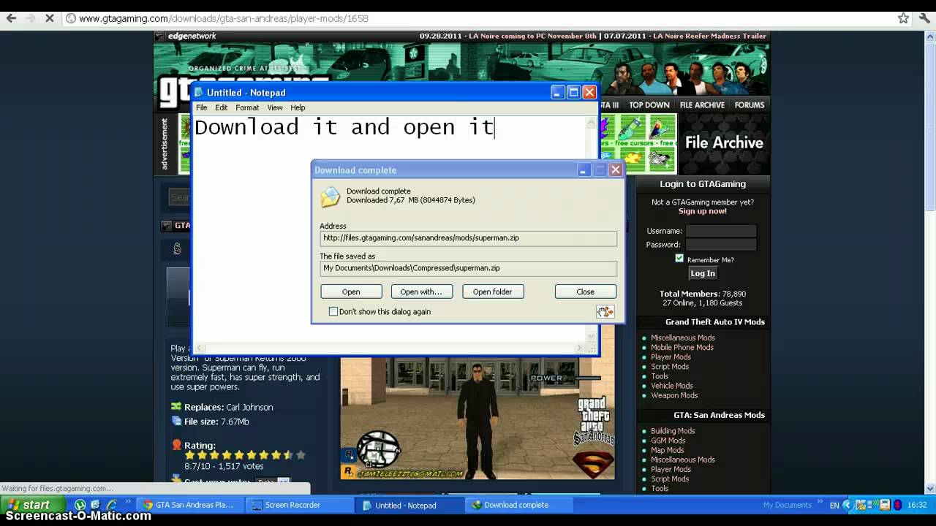The width and height of the screenshot is (936, 526).
Task: Click the Address field in download dialog
Action: 469,238
